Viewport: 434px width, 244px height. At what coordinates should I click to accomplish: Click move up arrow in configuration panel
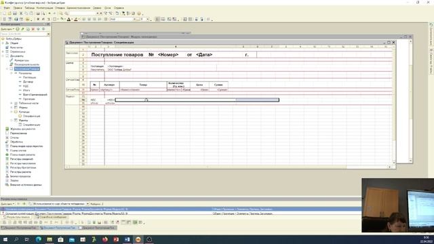click(x=38, y=29)
